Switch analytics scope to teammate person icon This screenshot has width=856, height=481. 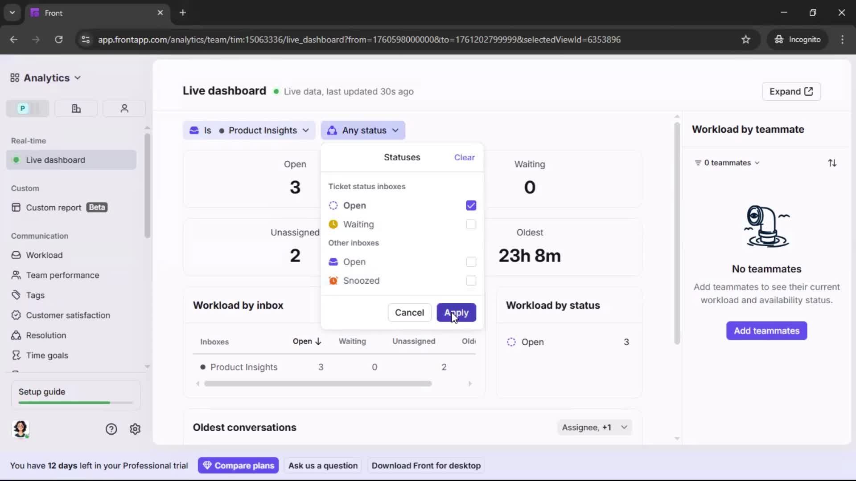click(123, 108)
